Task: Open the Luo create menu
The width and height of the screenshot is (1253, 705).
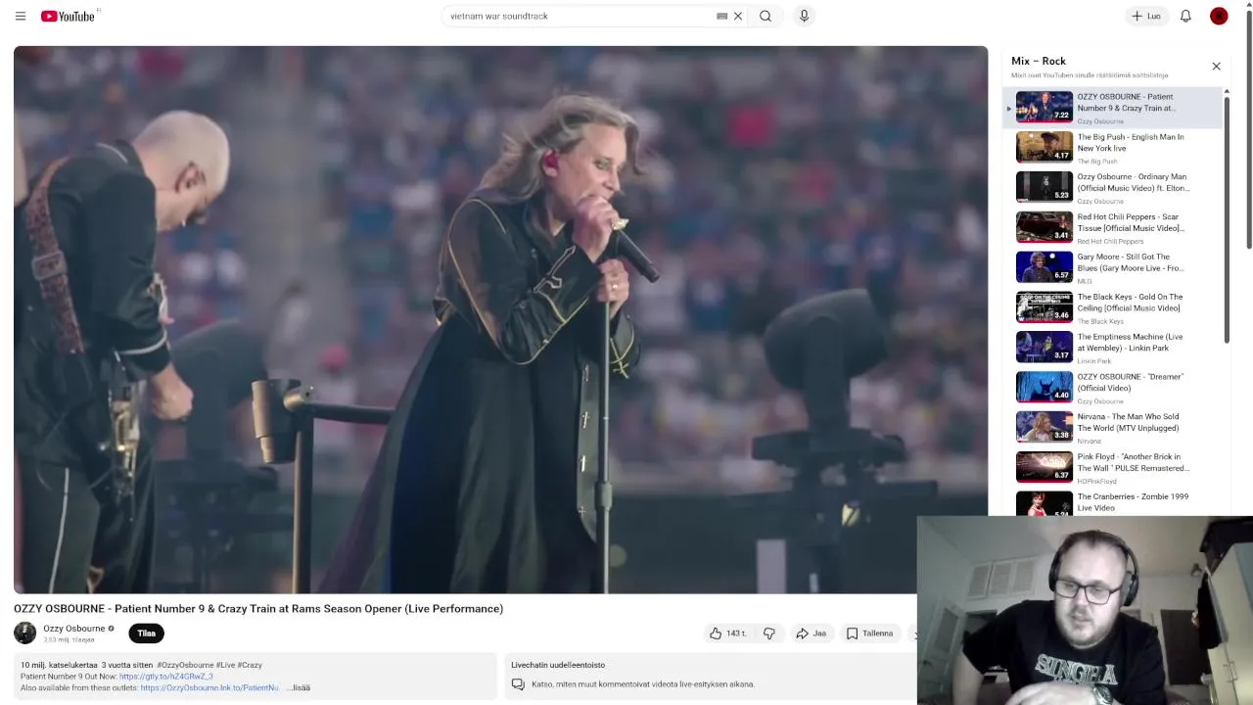Action: (1145, 16)
